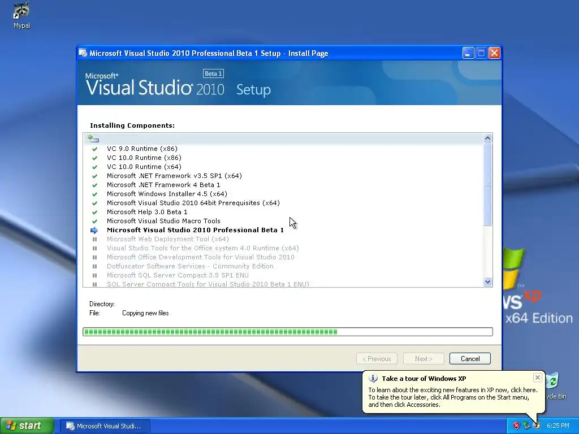
Task: Select 'Microsoft .NET Framework 4 Beta 1' row
Action: click(163, 185)
